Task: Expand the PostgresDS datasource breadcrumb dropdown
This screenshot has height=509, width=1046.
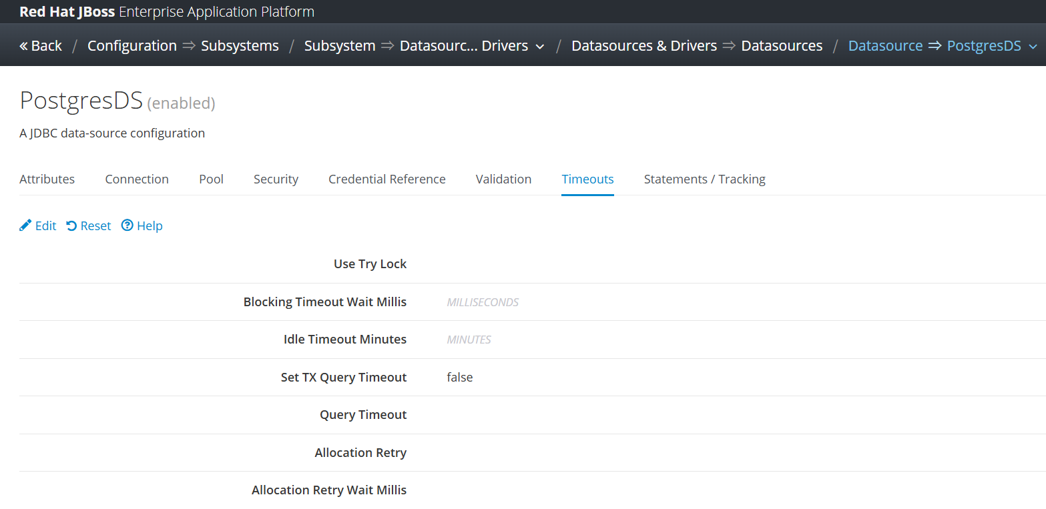Action: (1033, 47)
